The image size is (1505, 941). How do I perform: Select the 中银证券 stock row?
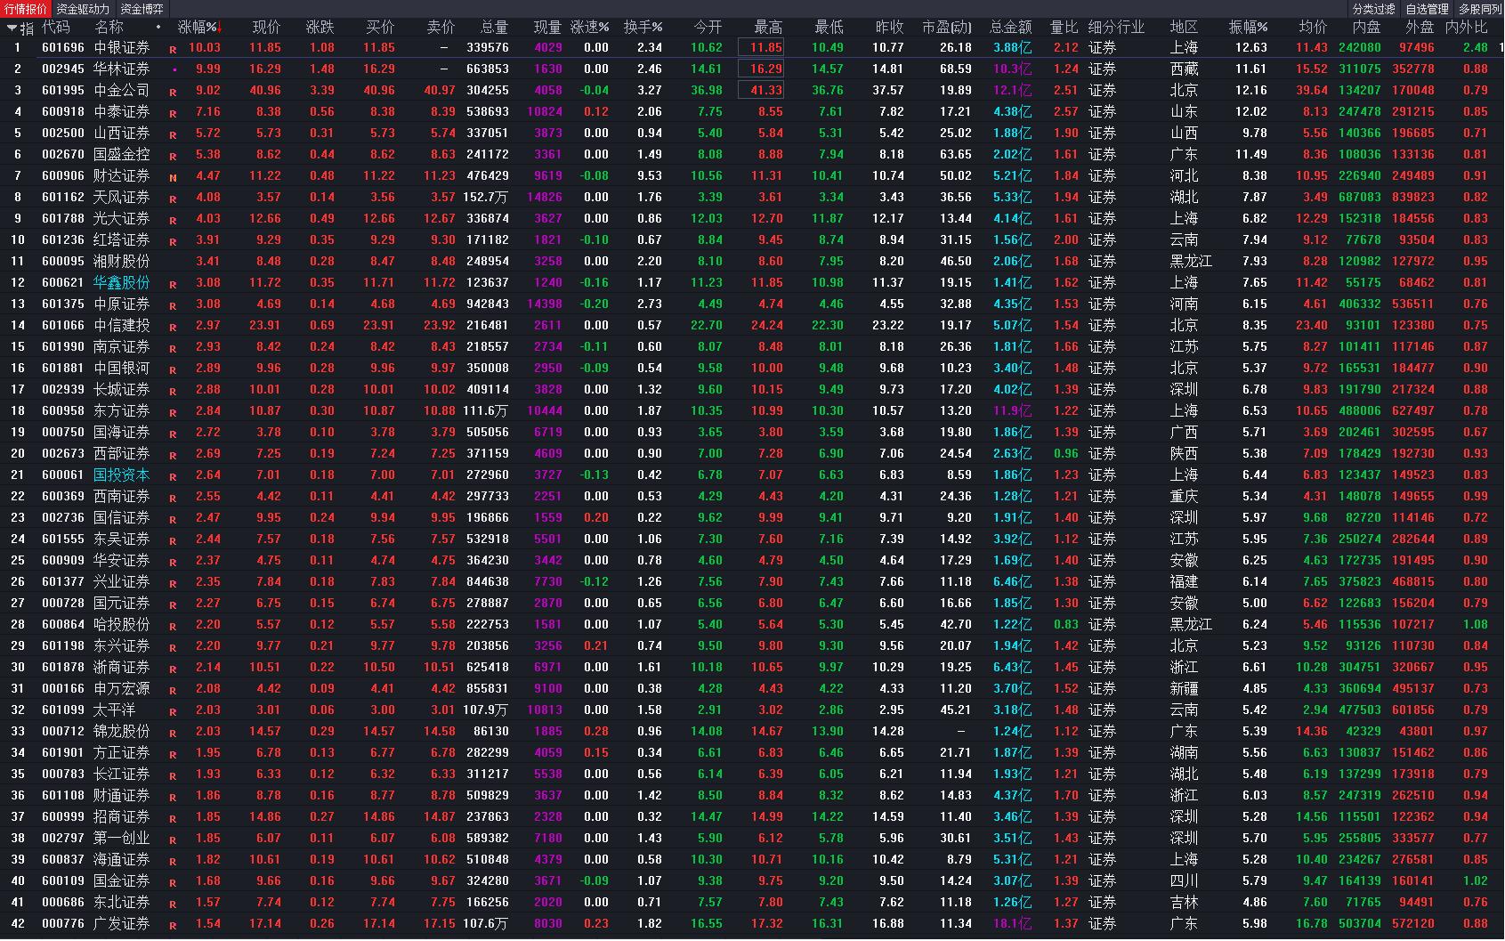tap(752, 47)
